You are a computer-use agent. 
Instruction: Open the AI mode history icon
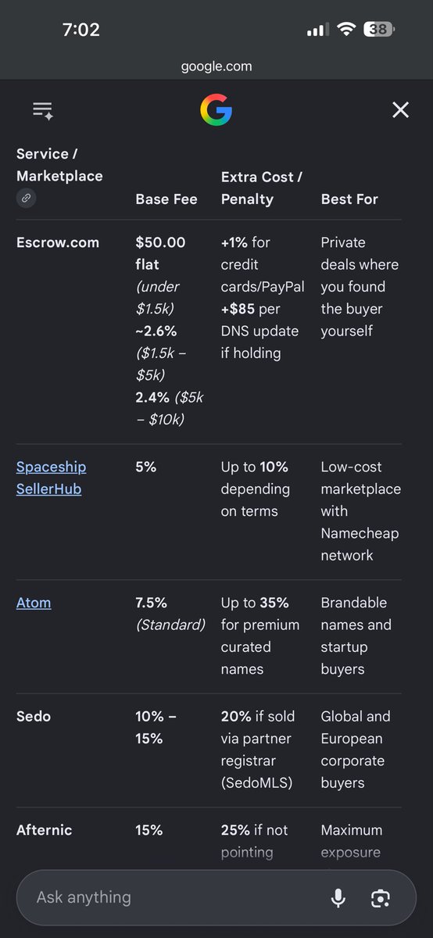click(x=42, y=110)
